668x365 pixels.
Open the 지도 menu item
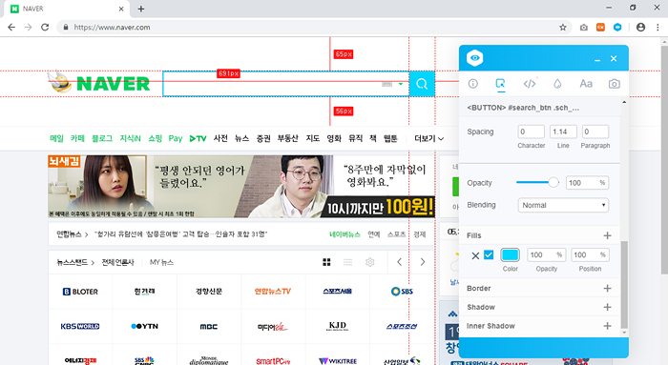(x=312, y=138)
